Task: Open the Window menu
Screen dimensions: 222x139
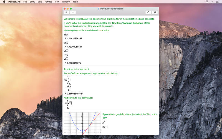Action: point(66,2)
